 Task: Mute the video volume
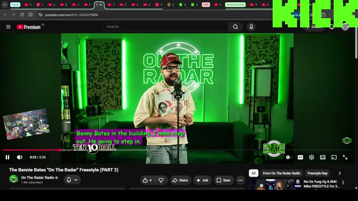point(20,157)
